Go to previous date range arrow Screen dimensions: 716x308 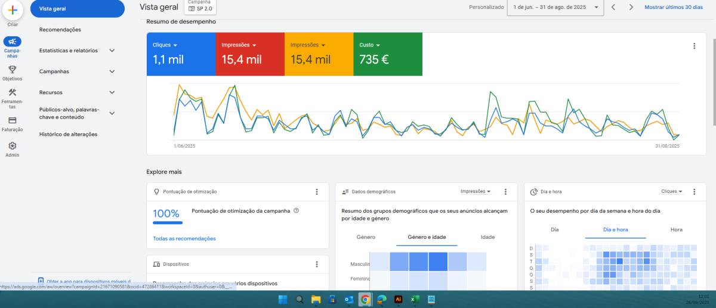point(613,7)
